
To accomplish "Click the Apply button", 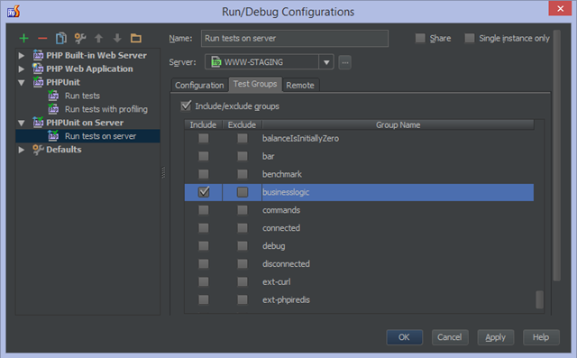I will 495,337.
